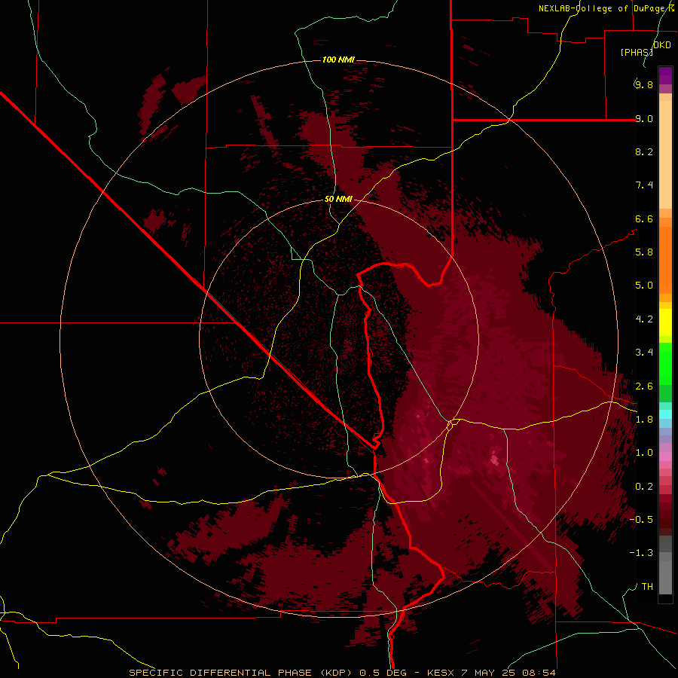Click the 0.2 value on the color scale
Viewport: 678px width, 678px height.
point(644,487)
